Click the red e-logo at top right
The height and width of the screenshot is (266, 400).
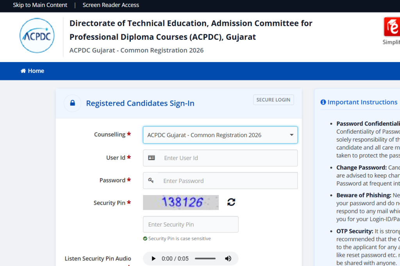click(392, 27)
